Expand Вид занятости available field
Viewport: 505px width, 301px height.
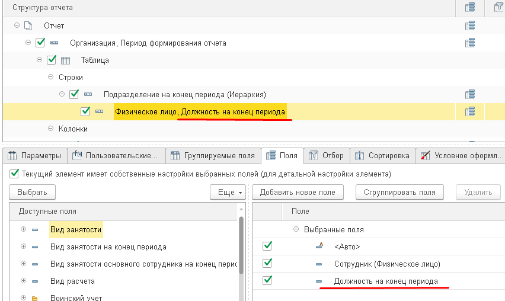[x=23, y=229]
